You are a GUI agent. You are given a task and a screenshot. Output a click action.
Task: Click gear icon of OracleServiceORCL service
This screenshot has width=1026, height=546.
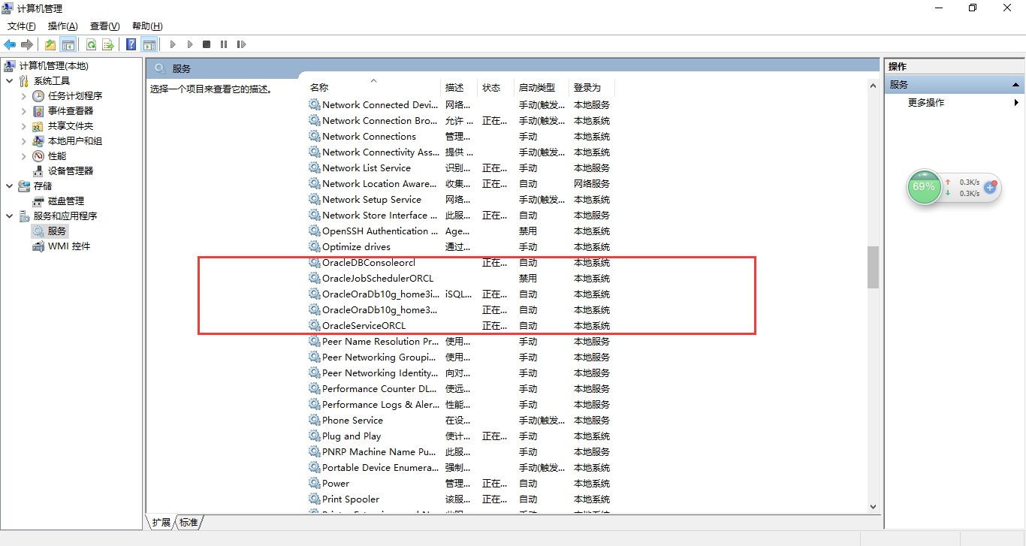[x=315, y=325]
